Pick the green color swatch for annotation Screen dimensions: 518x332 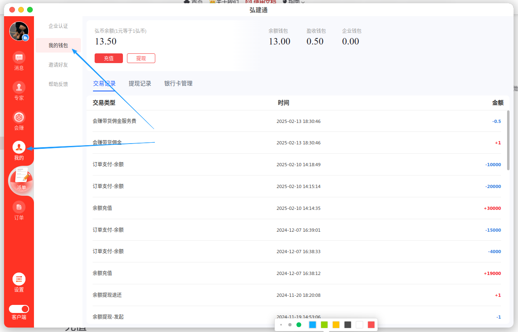[324, 325]
